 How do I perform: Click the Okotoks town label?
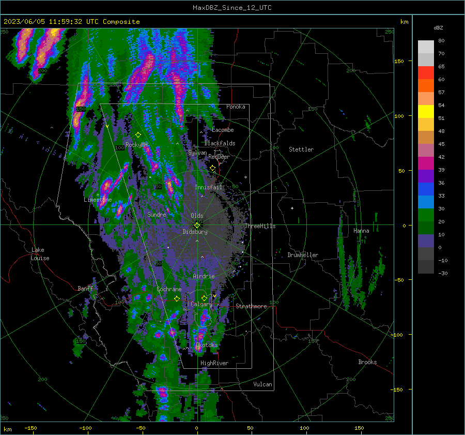click(x=207, y=345)
